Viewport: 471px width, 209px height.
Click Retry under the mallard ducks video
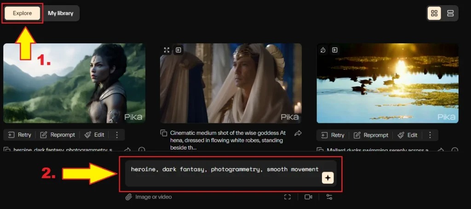point(333,135)
